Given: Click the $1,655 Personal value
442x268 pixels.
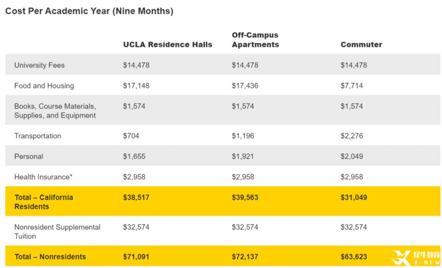Looking at the screenshot, I should point(134,156).
